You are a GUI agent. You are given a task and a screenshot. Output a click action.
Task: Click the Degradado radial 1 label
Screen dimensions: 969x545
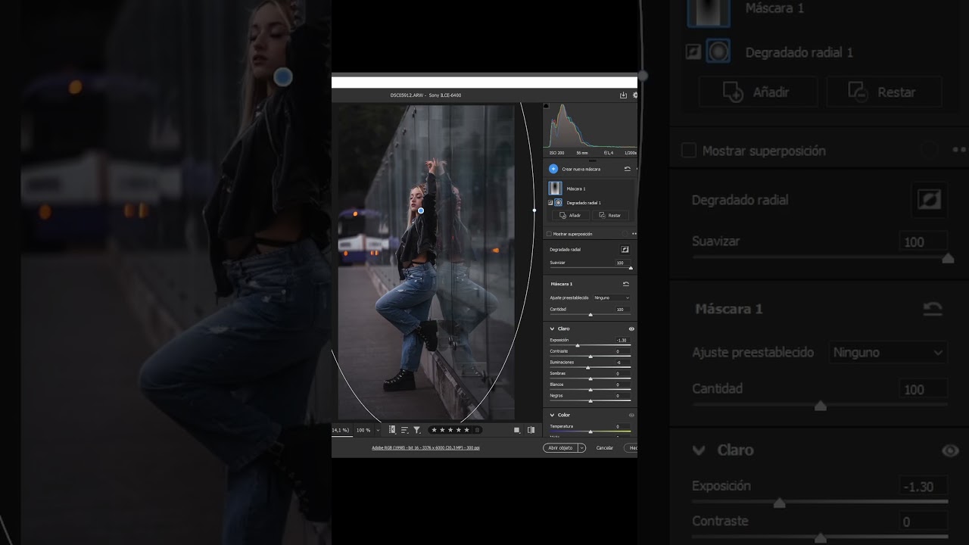(x=584, y=203)
